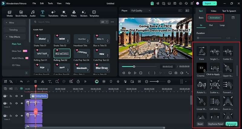Switch to Basic text settings
The width and height of the screenshot is (242, 129).
click(201, 18)
